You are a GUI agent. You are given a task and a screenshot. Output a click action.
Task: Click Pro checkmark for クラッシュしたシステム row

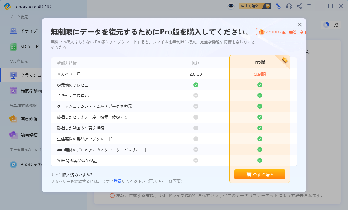click(x=260, y=106)
